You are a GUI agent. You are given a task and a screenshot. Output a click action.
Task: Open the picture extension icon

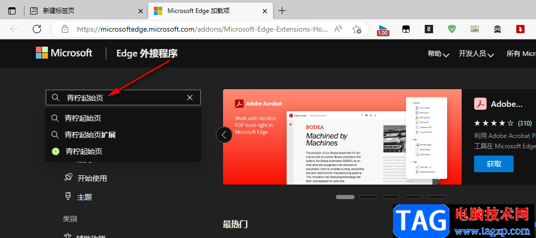click(x=475, y=30)
